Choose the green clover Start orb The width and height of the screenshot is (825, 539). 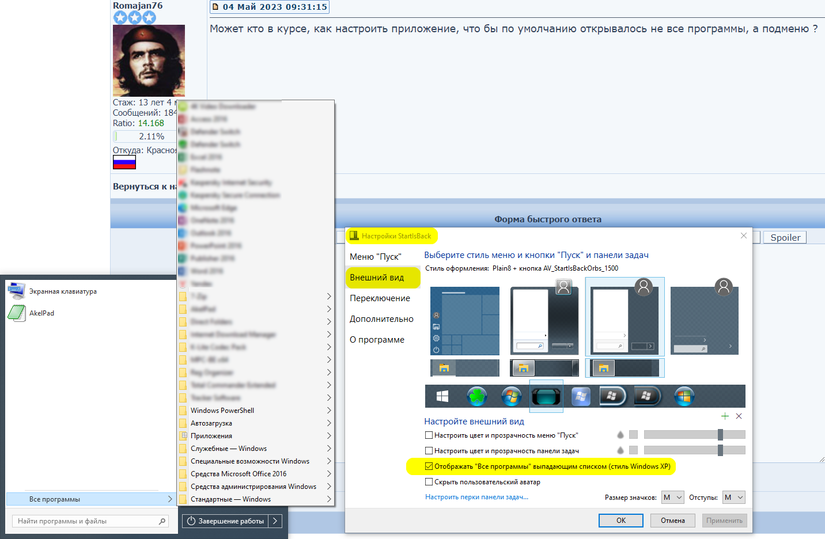coord(477,396)
